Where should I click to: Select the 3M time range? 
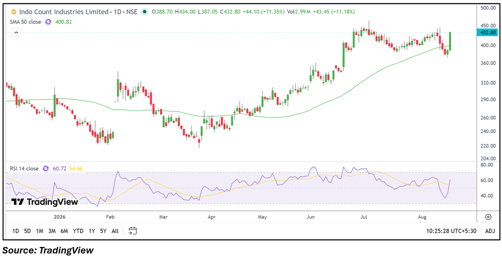(52, 231)
